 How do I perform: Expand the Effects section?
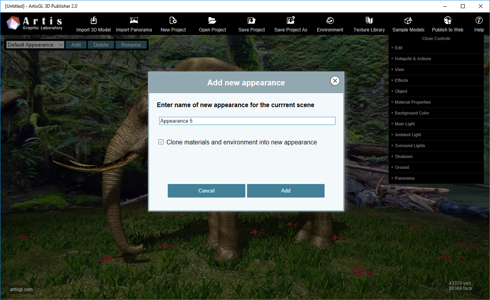[x=436, y=80]
